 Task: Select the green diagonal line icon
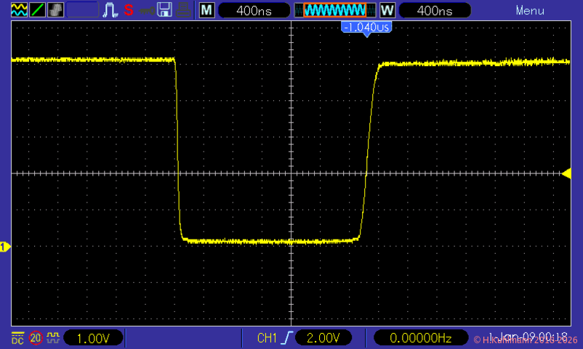click(37, 10)
